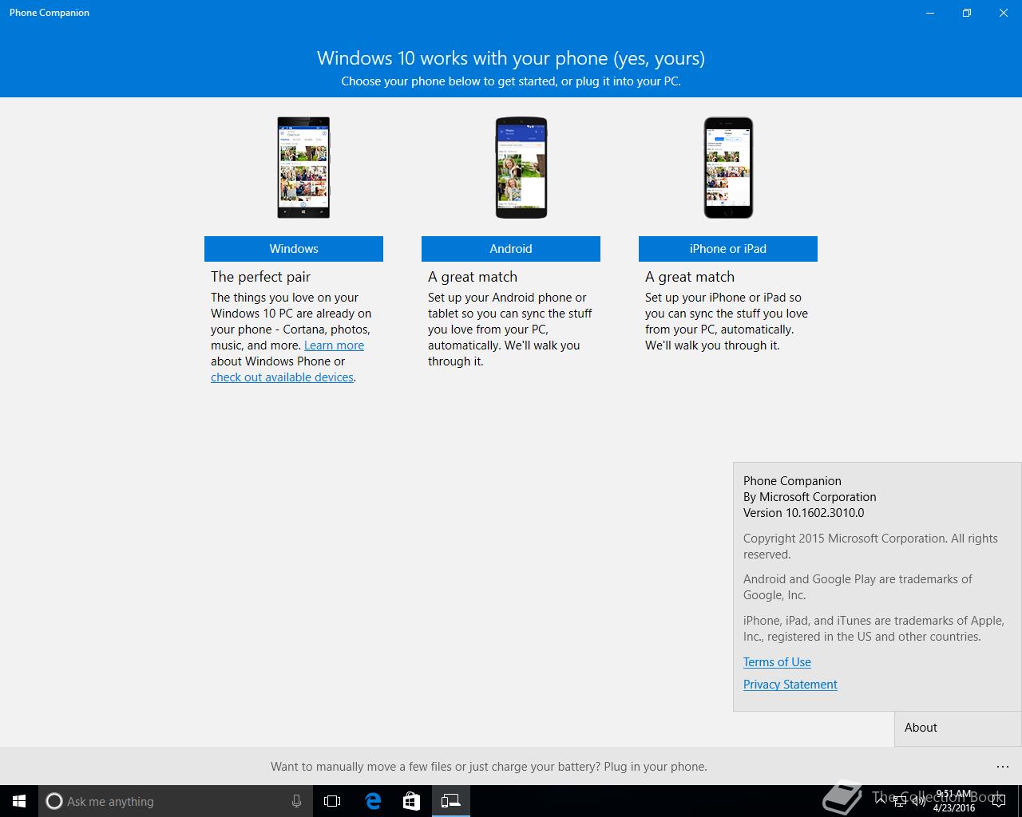The height and width of the screenshot is (817, 1022).
Task: Open Task View from the taskbar
Action: pyautogui.click(x=332, y=801)
